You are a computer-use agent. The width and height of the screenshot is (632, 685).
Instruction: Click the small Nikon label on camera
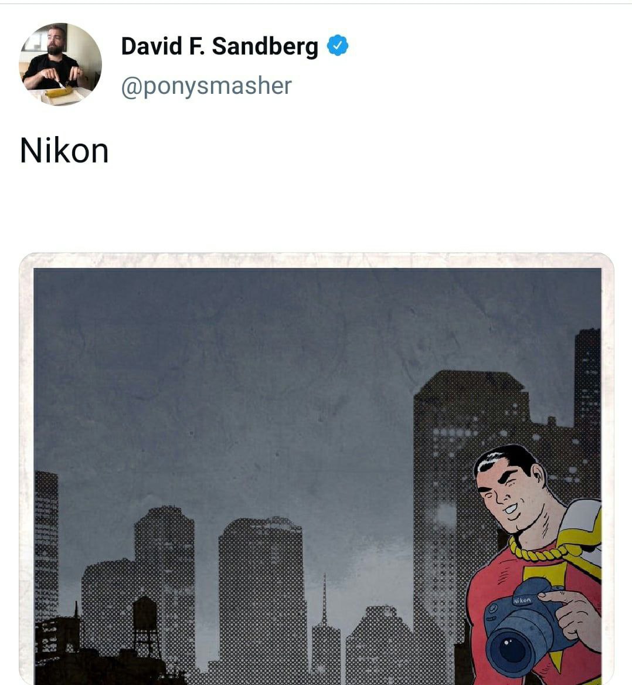tap(522, 601)
